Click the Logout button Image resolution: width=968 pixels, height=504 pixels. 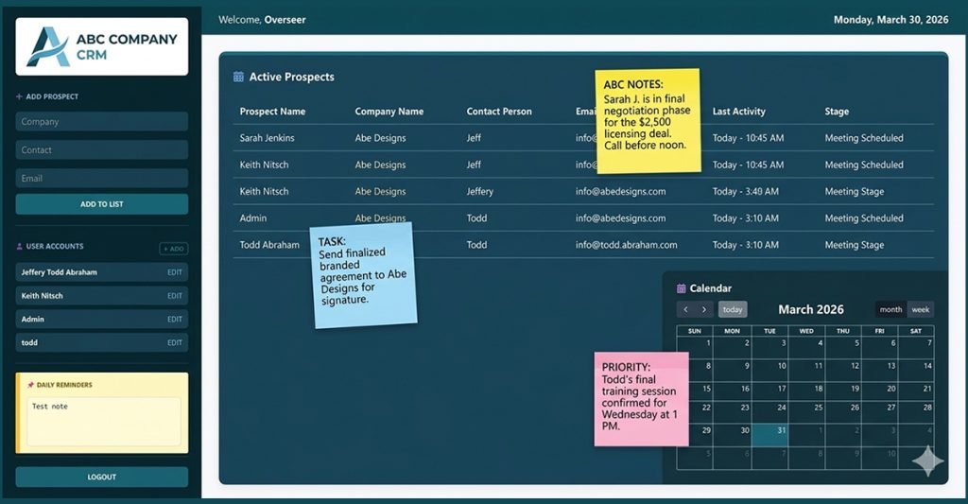101,477
